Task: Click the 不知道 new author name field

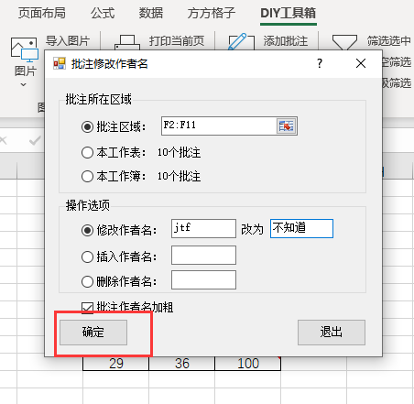Action: tap(301, 228)
